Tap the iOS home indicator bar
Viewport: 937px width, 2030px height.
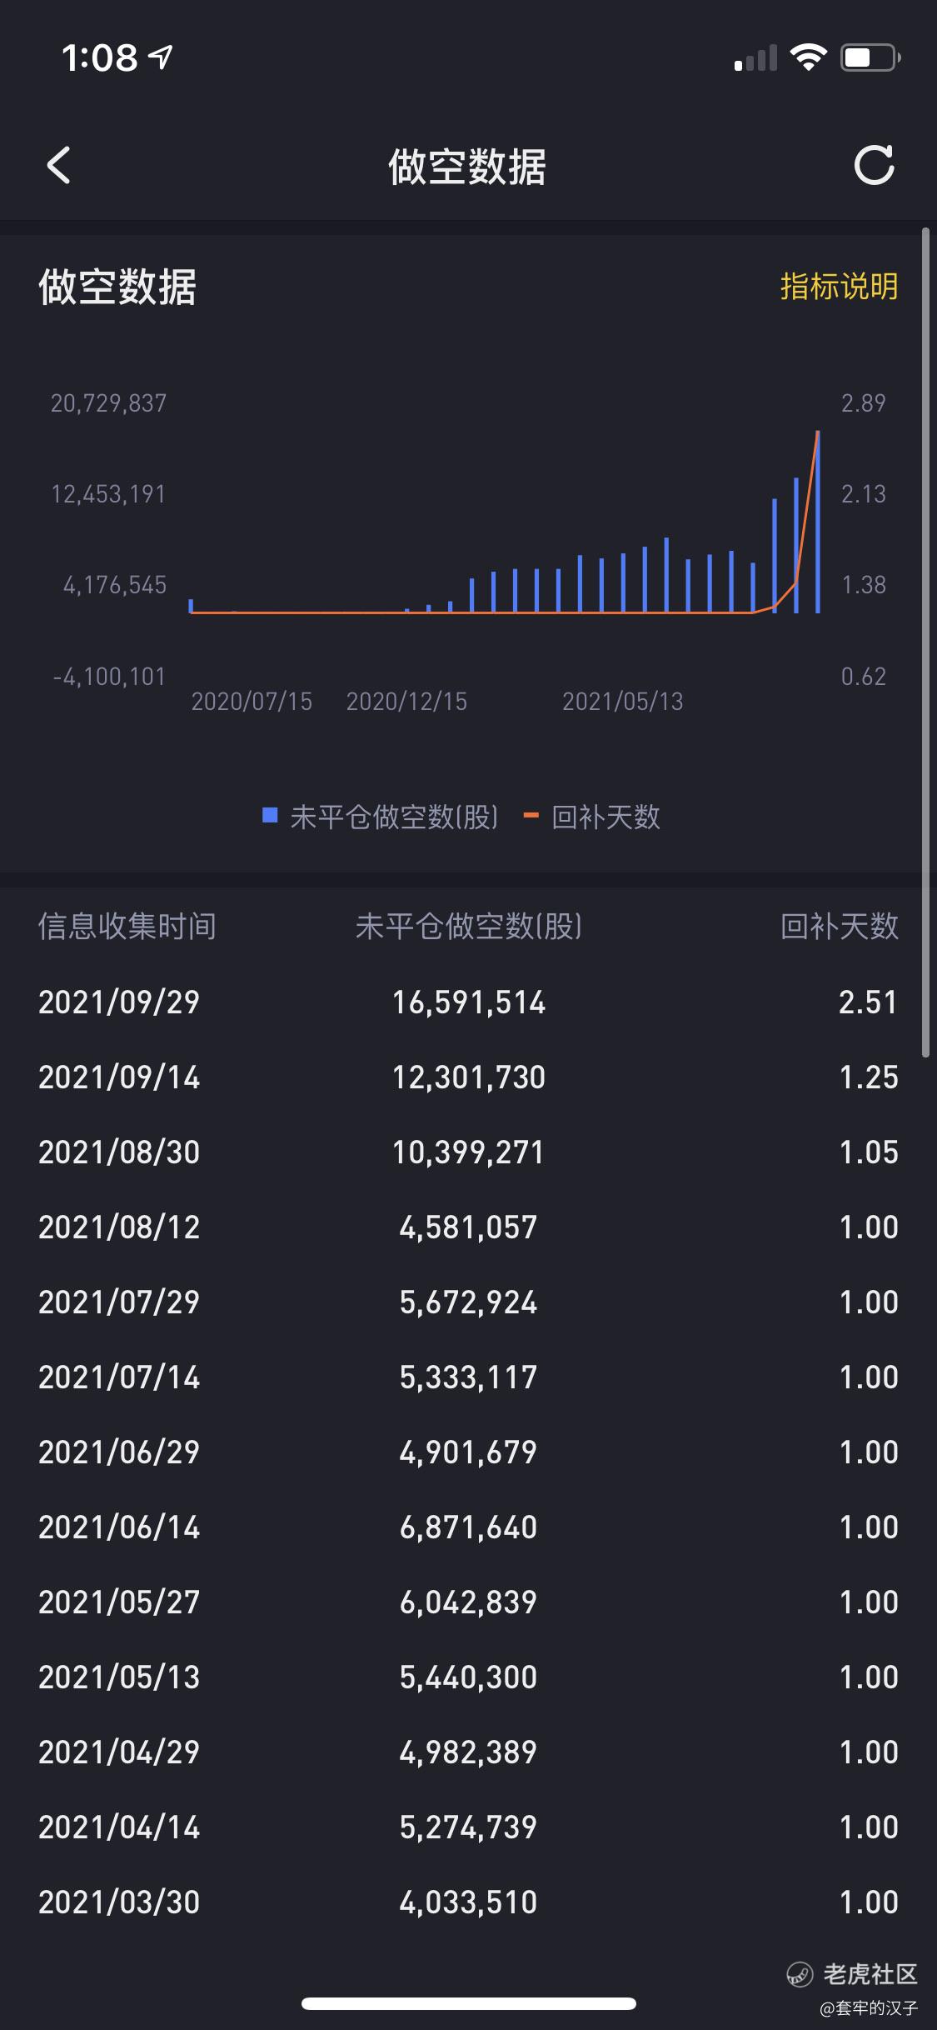[469, 2003]
